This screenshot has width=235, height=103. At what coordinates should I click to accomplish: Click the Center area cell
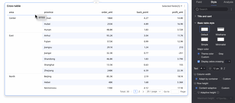pos(12,18)
